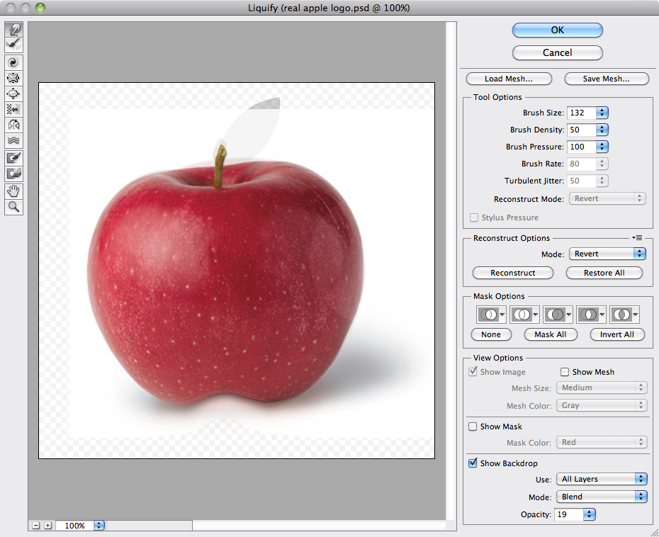Screen dimensions: 659x537
Task: Open the Reconstruct Options Mode Revert dropdown
Action: (x=607, y=254)
